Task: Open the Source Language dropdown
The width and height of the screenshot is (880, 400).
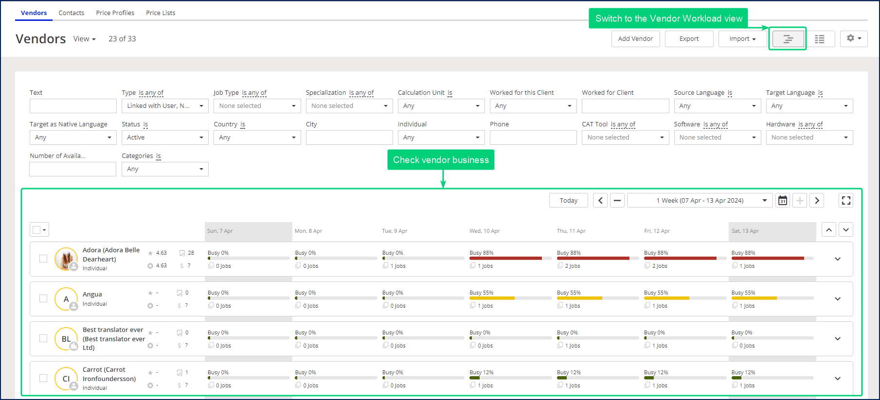Action: [717, 106]
